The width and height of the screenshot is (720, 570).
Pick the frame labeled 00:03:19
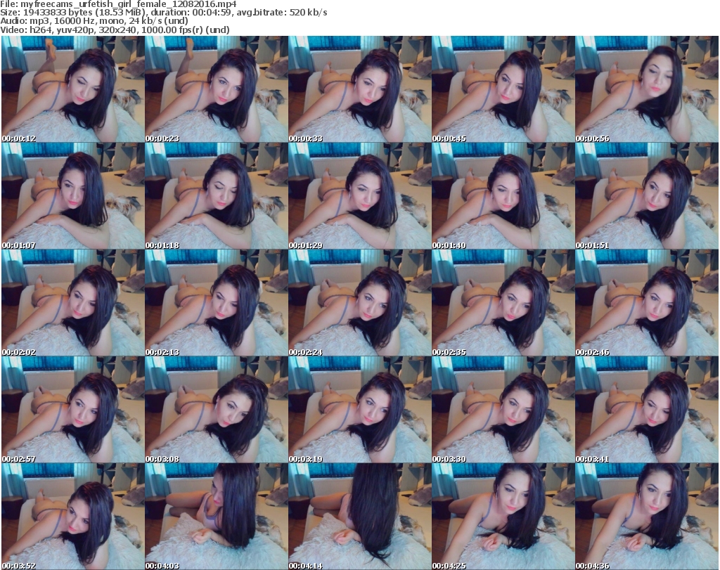tap(359, 409)
